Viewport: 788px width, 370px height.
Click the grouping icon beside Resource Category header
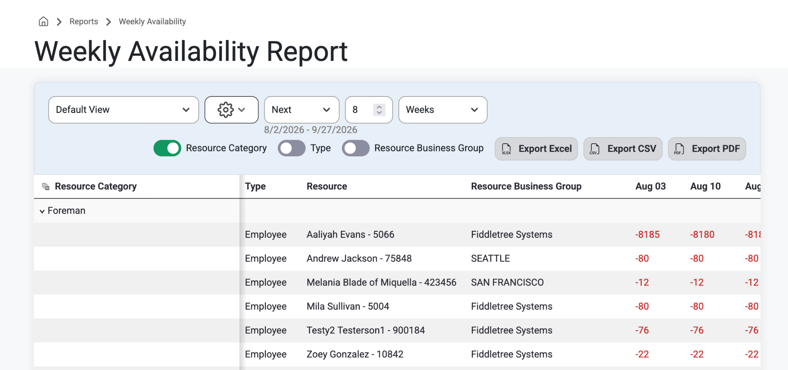[46, 187]
